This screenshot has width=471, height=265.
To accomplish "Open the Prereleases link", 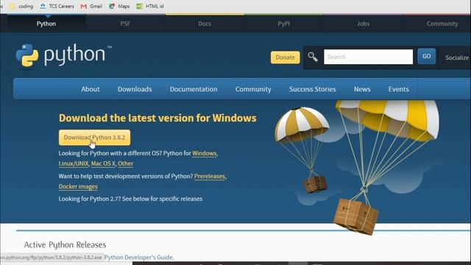I will 209,177.
